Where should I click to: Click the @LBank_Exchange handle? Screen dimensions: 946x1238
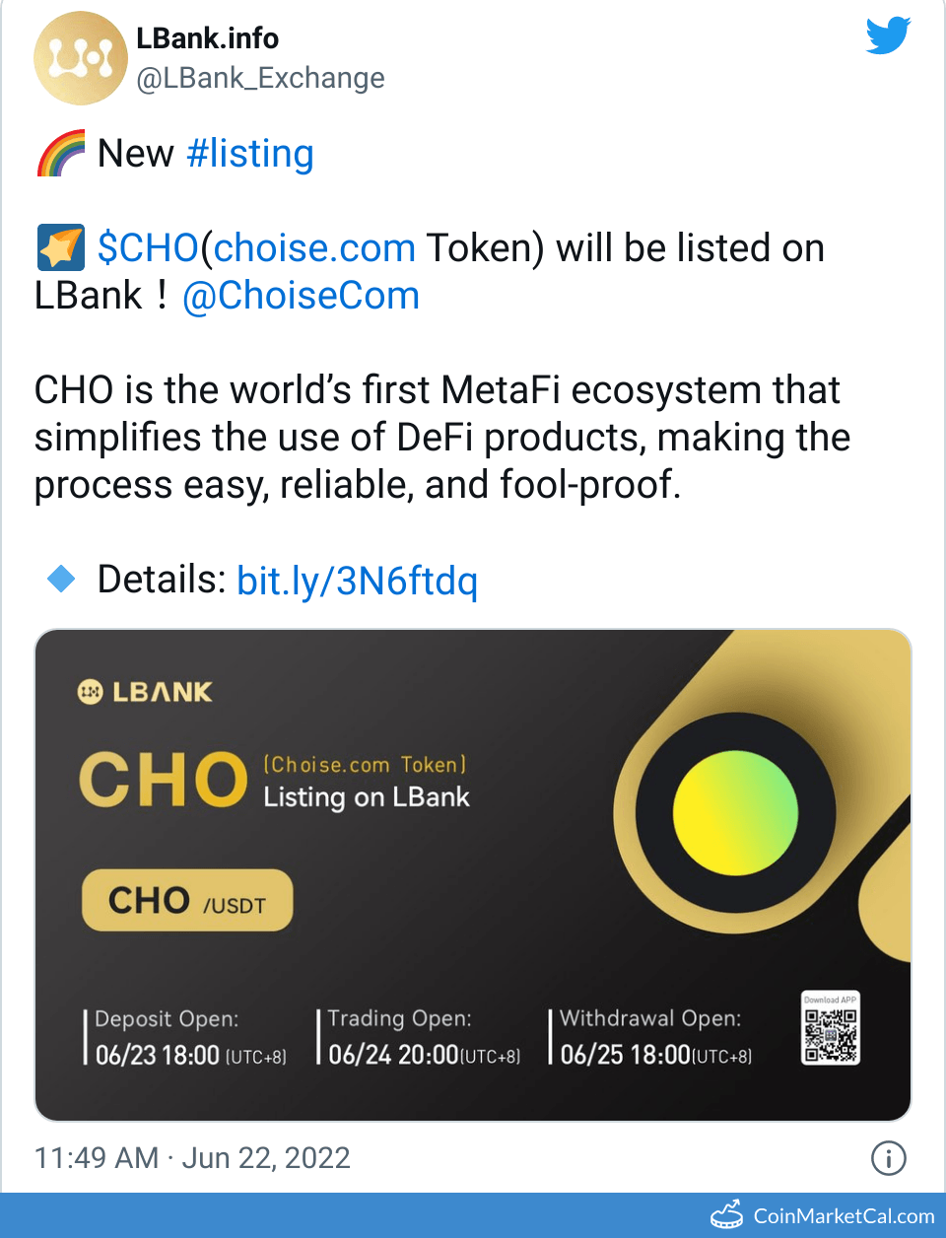coord(258,78)
